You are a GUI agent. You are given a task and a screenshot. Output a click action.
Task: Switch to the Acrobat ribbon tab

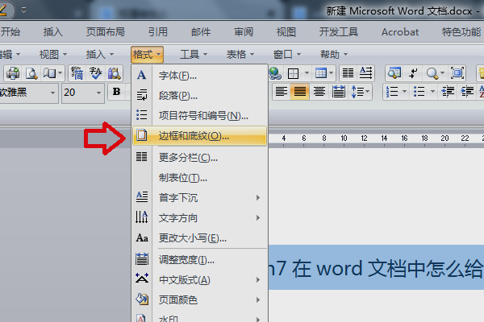click(x=400, y=31)
